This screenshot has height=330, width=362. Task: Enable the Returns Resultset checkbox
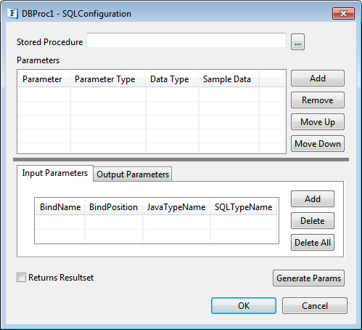coord(21,277)
